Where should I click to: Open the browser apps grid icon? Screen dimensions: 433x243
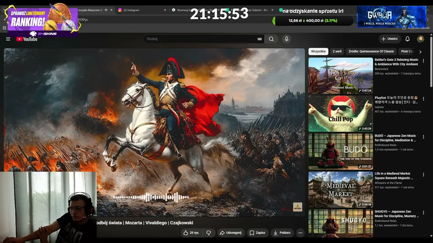tap(4, 28)
